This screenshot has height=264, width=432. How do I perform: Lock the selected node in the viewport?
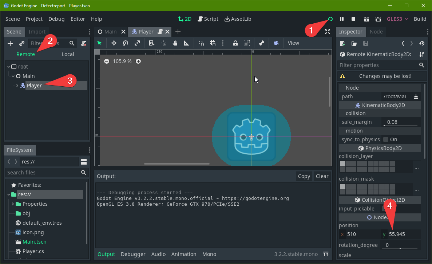click(x=235, y=43)
